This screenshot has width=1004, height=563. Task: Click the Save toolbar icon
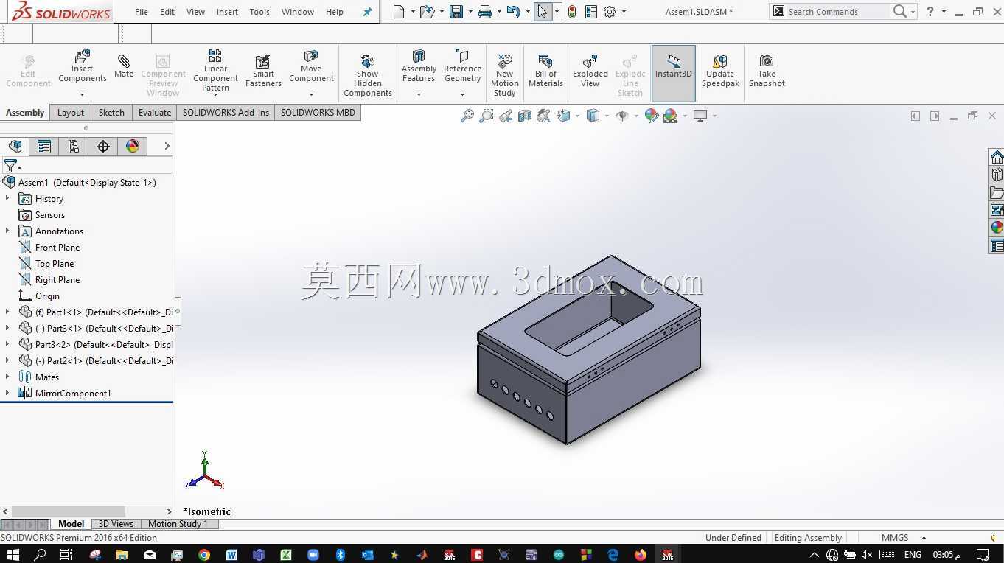[456, 12]
